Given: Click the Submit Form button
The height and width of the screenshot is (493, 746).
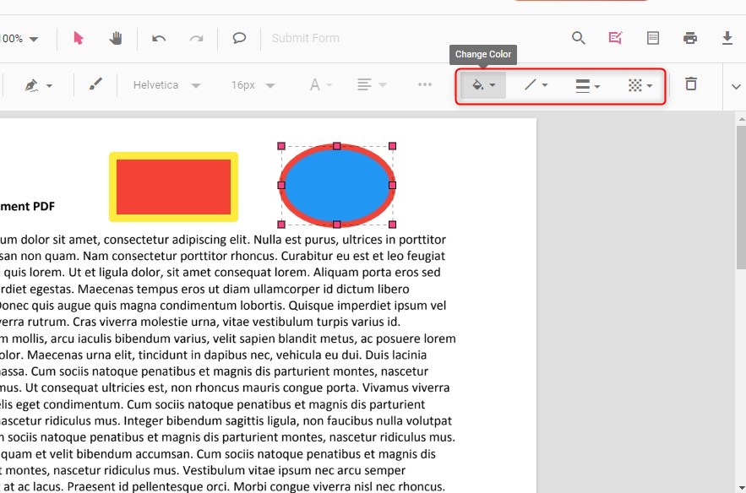Looking at the screenshot, I should point(305,38).
